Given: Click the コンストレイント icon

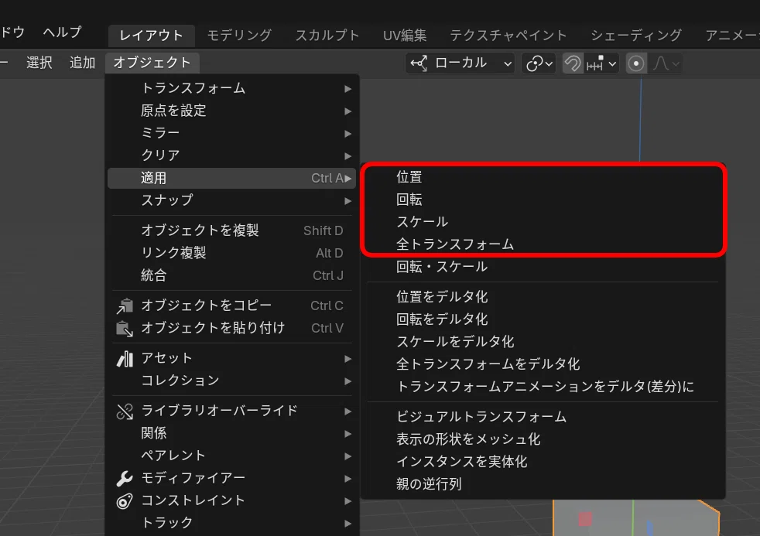Looking at the screenshot, I should [x=125, y=500].
